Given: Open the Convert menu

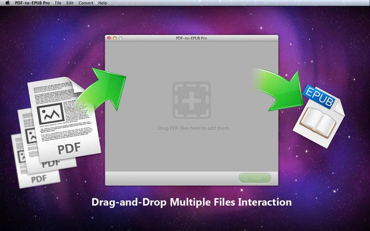Looking at the screenshot, I should pos(86,3).
